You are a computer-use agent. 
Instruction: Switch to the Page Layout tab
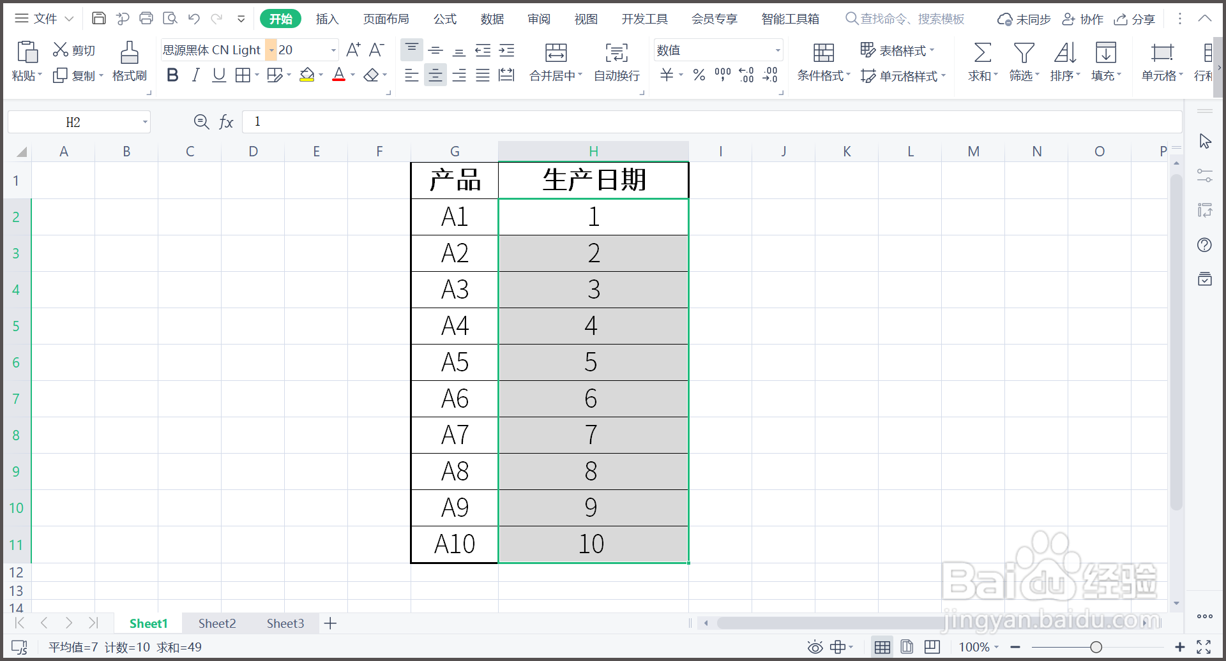click(386, 19)
